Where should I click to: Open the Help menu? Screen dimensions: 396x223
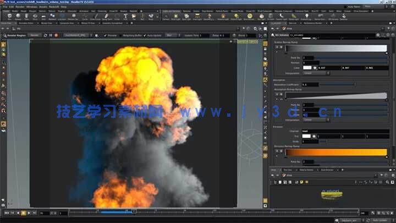click(64, 7)
